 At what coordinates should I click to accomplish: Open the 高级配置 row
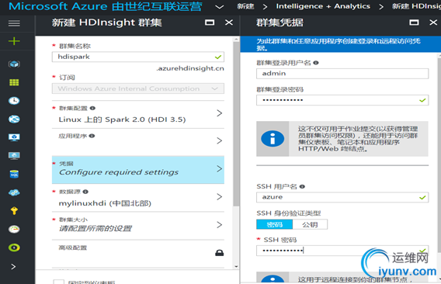138,254
